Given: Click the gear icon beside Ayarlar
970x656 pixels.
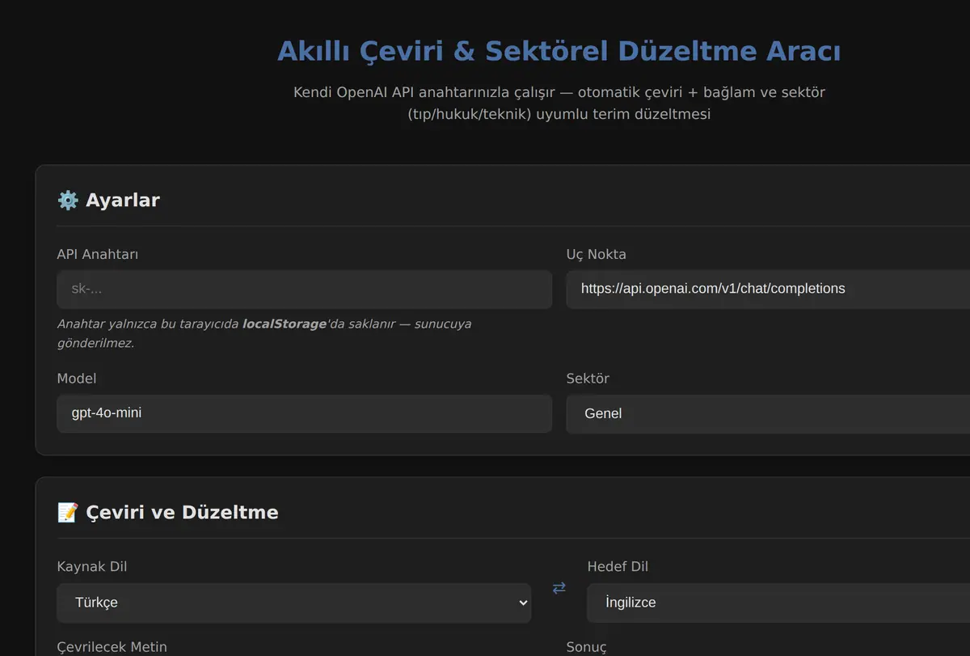Looking at the screenshot, I should tap(68, 200).
